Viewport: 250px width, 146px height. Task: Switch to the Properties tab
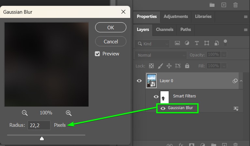147,16
